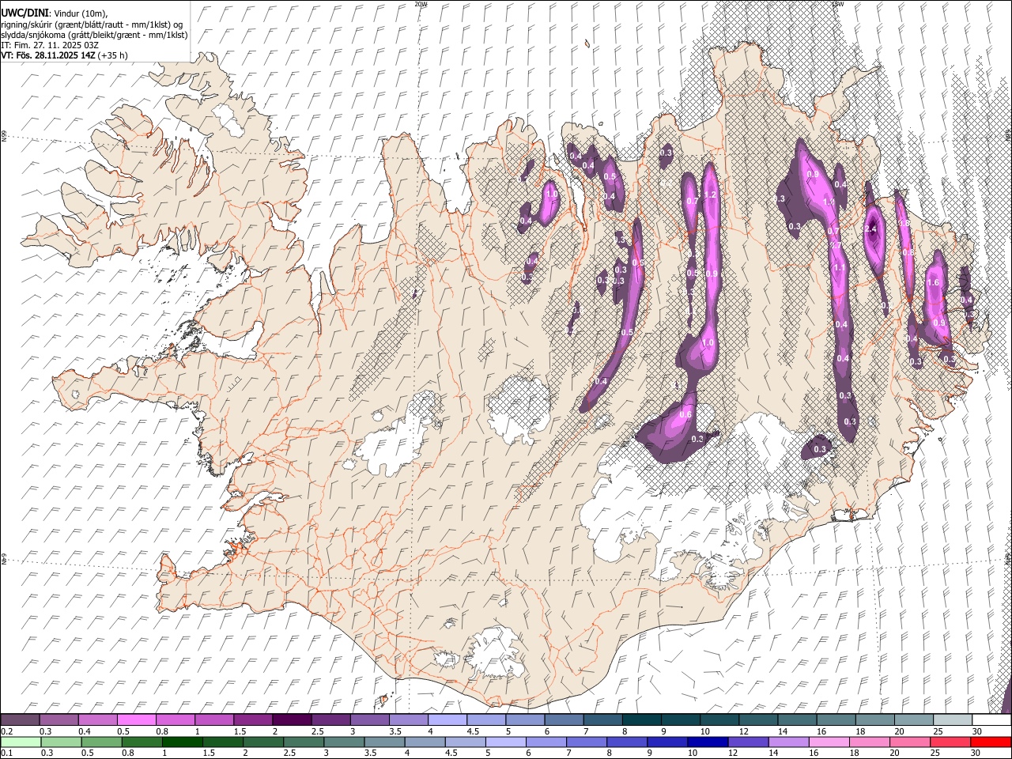
Task: Select the rain legend swatch between 20 and 25
Action: [910, 742]
